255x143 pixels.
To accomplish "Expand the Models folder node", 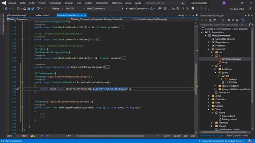I will (209, 106).
